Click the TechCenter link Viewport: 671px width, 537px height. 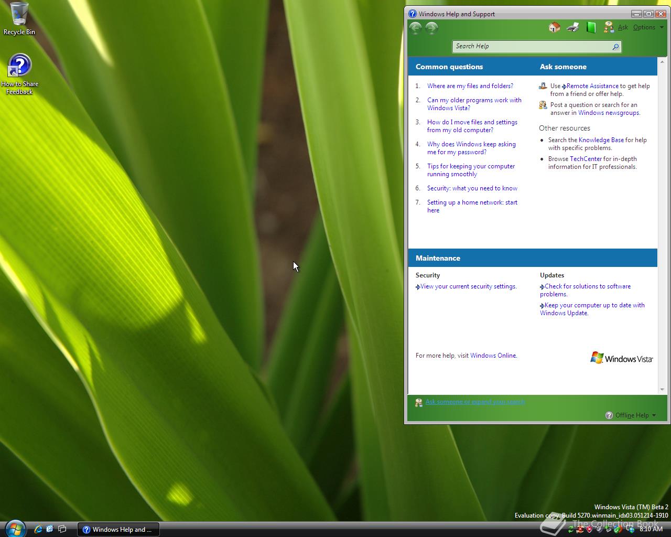[586, 159]
